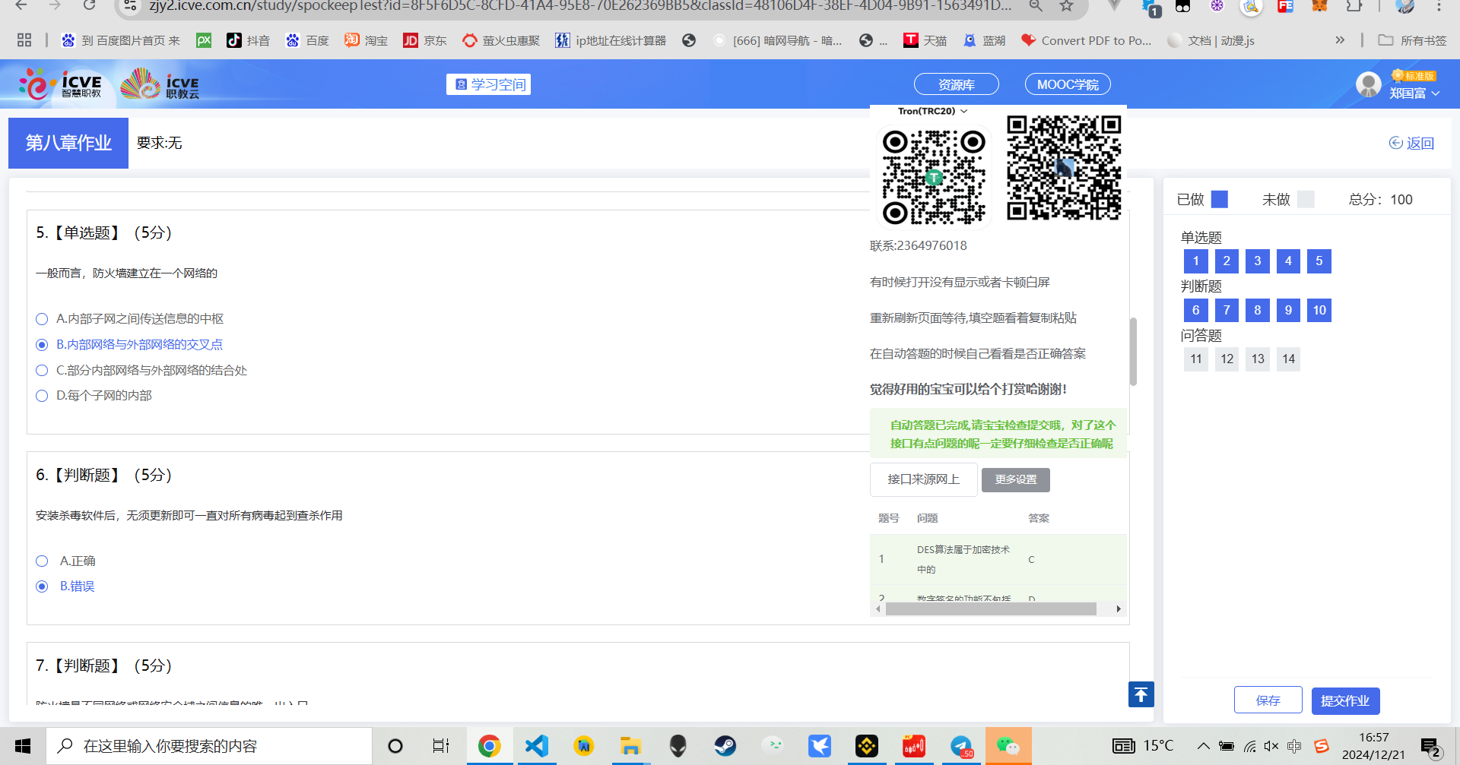The width and height of the screenshot is (1460, 765).
Task: Expand the hidden bookmarks overflow chevron
Action: pyautogui.click(x=1340, y=40)
